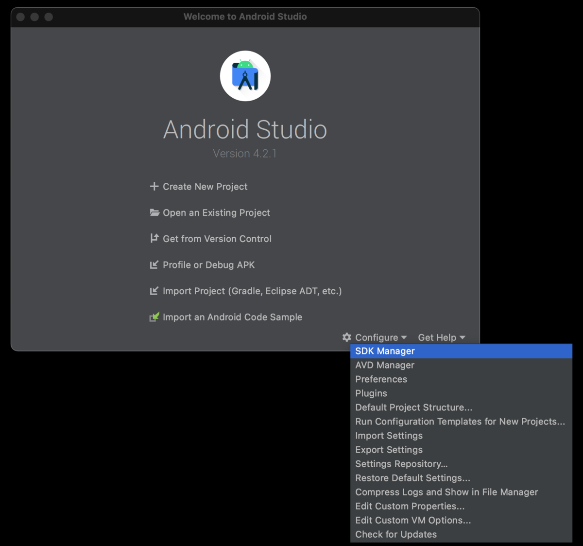Select SDK Manager in the Configure menu
The height and width of the screenshot is (546, 583).
click(461, 351)
